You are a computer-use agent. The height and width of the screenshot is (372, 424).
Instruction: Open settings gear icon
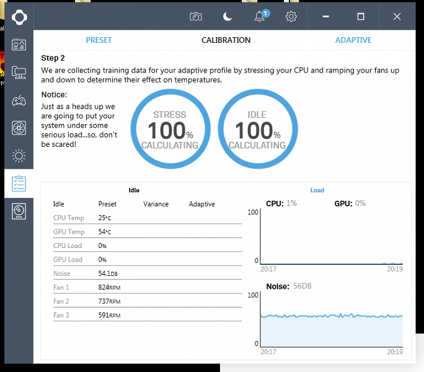[x=291, y=17]
